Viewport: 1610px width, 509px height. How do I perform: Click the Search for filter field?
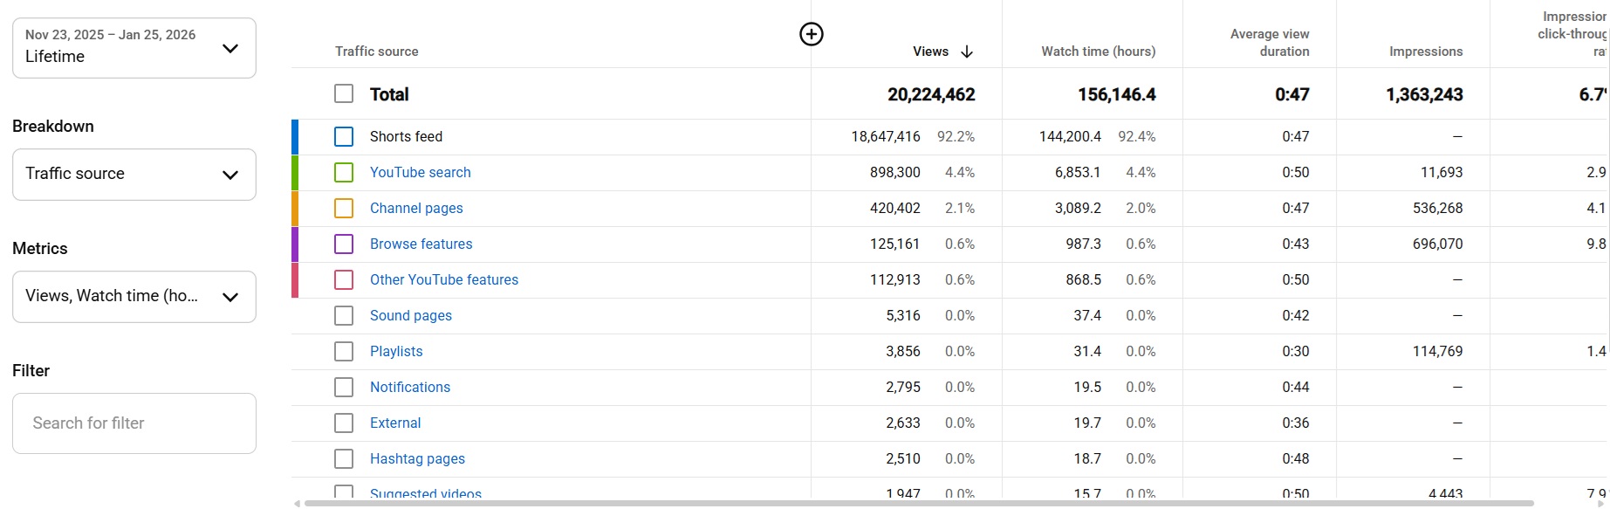coord(134,423)
